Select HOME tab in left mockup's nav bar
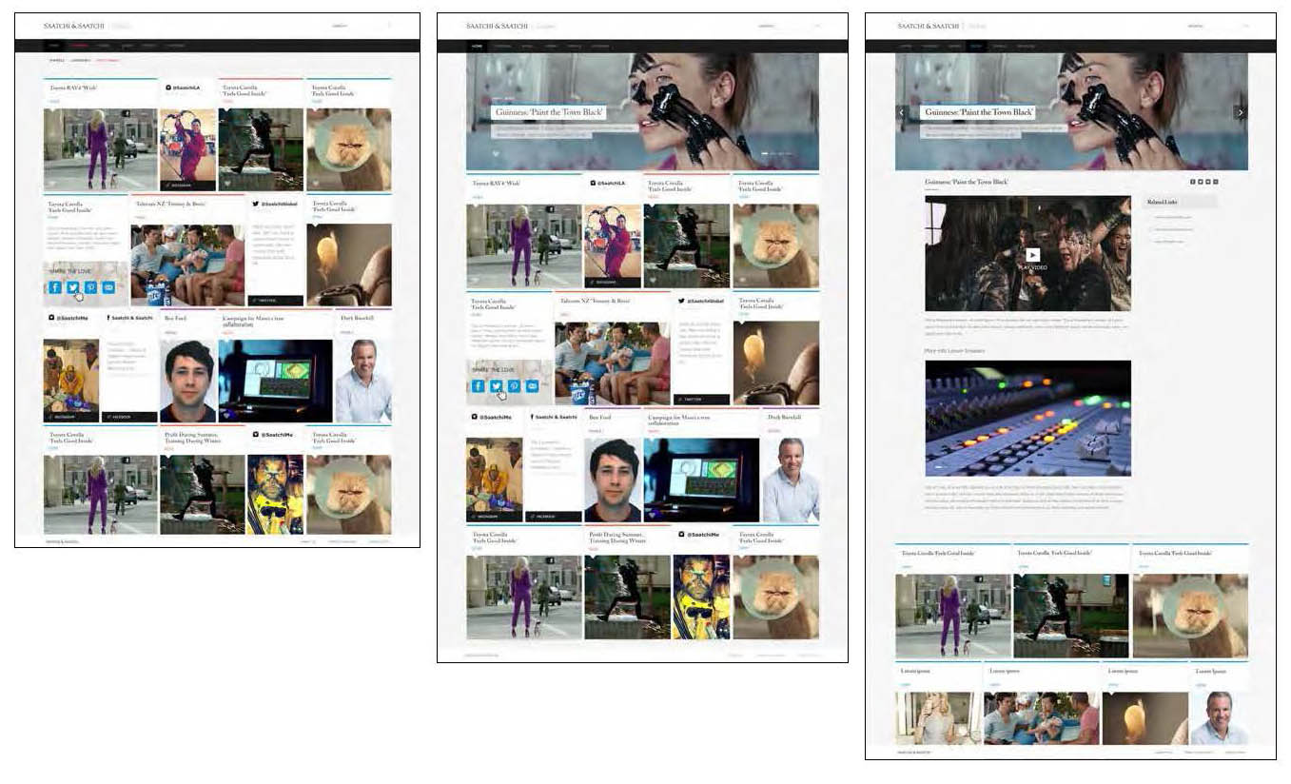The height and width of the screenshot is (784, 1291). coord(54,46)
